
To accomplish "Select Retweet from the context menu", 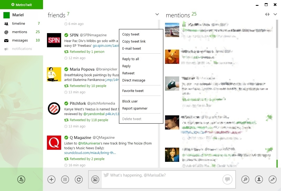I will coord(128,73).
